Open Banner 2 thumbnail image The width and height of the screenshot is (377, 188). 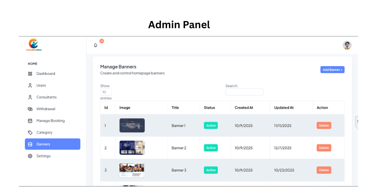point(132,148)
